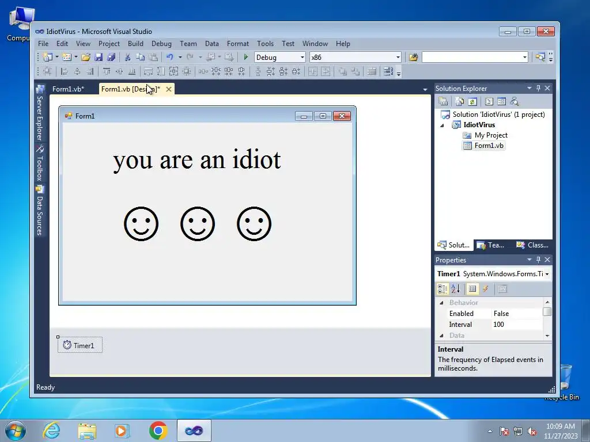Click the Cut scissors icon

coord(127,57)
